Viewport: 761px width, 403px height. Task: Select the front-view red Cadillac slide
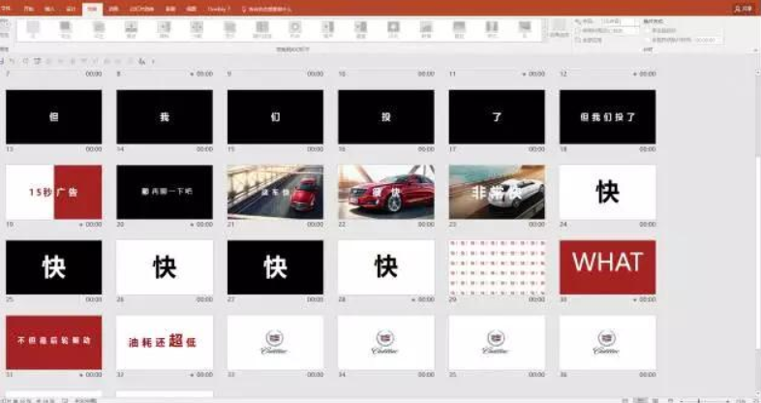386,192
